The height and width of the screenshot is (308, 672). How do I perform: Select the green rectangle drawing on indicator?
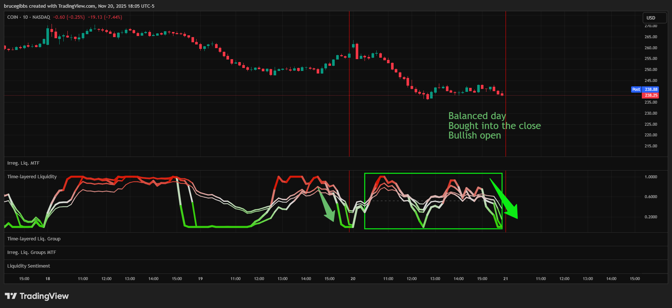click(x=433, y=173)
